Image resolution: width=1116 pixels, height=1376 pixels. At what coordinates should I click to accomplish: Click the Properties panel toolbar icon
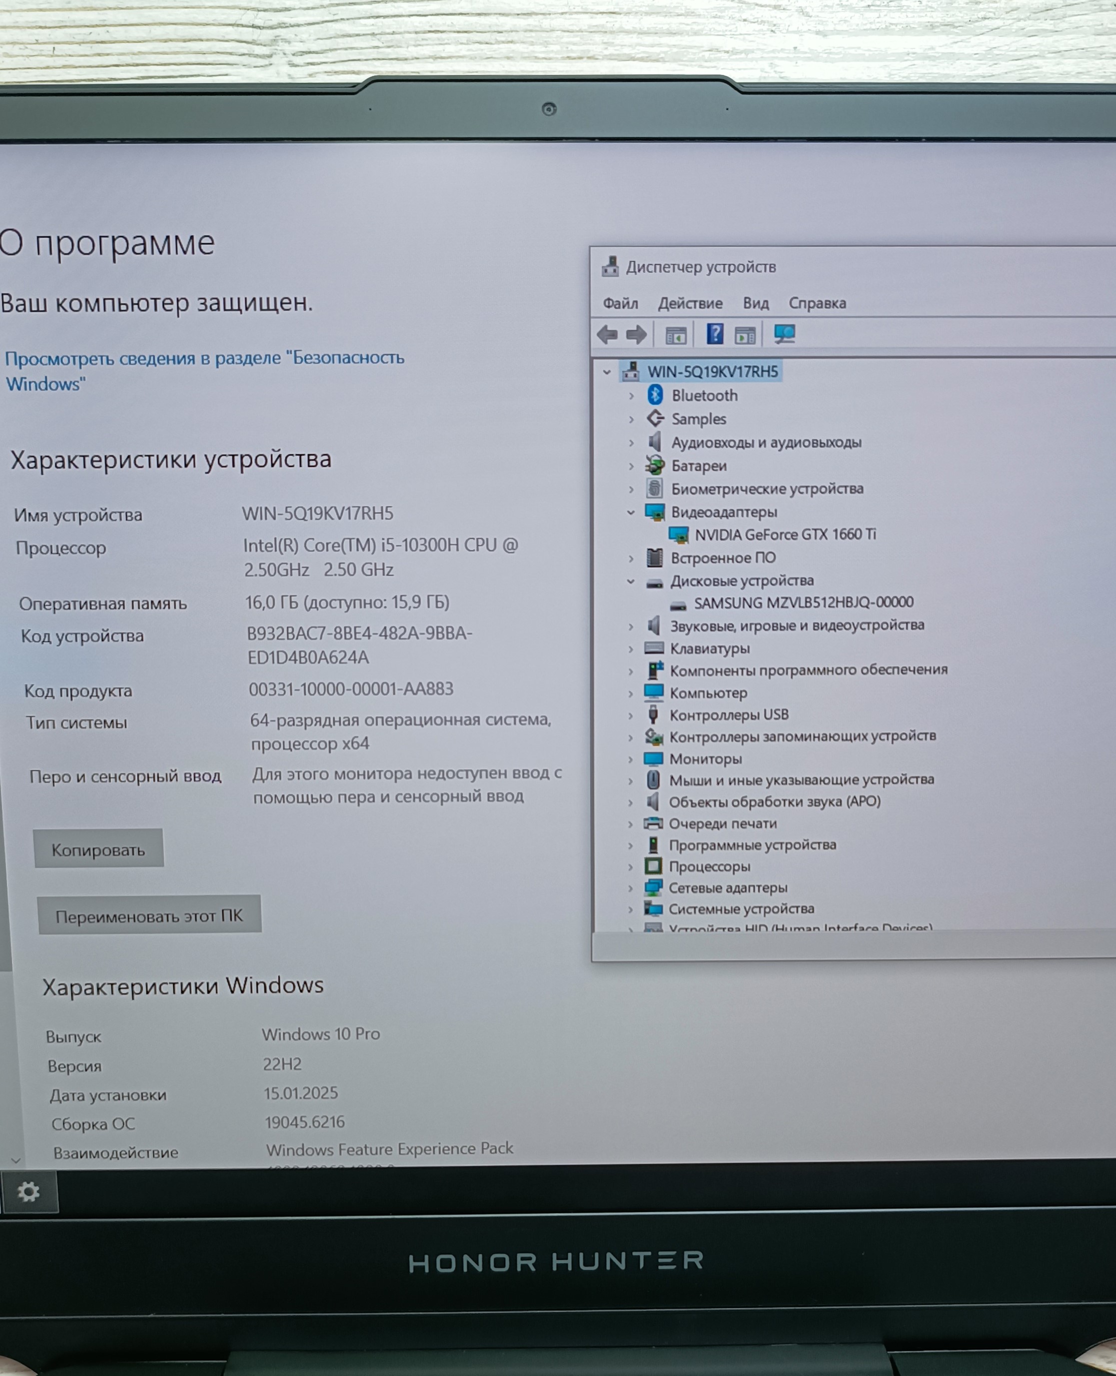pos(745,335)
